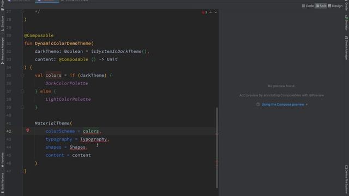Click the lowercase shapes argument name
This screenshot has width=349, height=196.
pos(53,148)
